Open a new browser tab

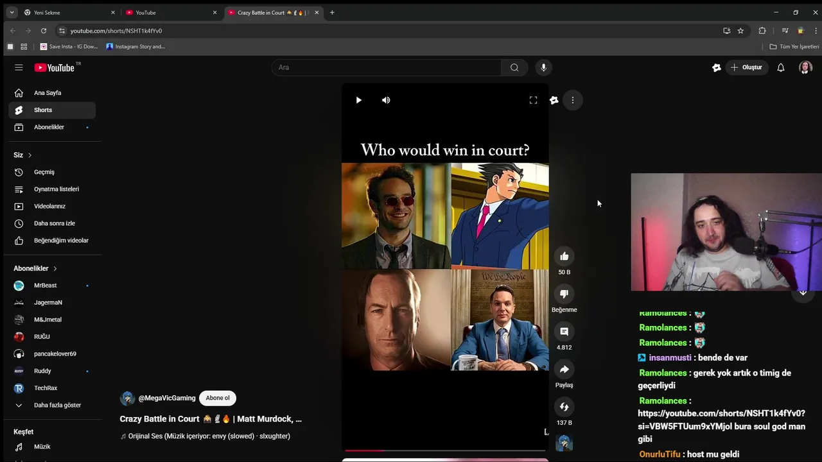click(x=332, y=12)
